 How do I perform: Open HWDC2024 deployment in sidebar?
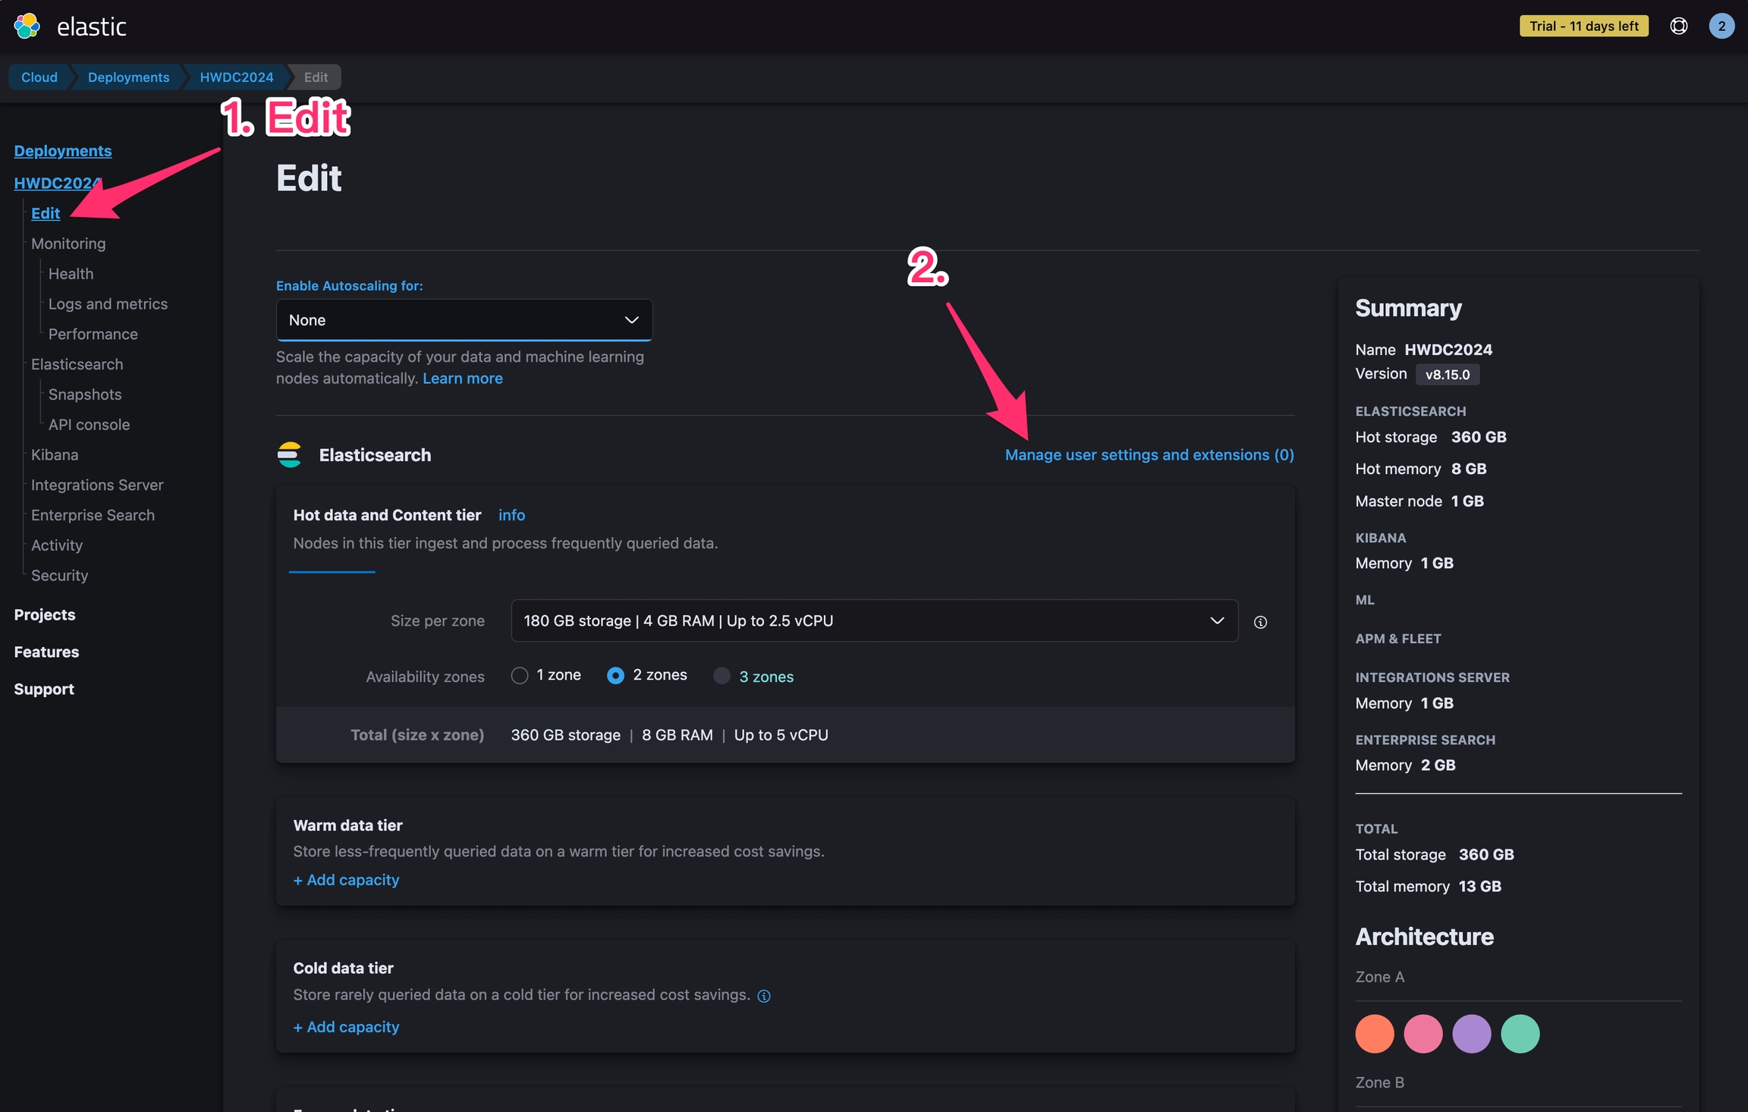tap(58, 183)
